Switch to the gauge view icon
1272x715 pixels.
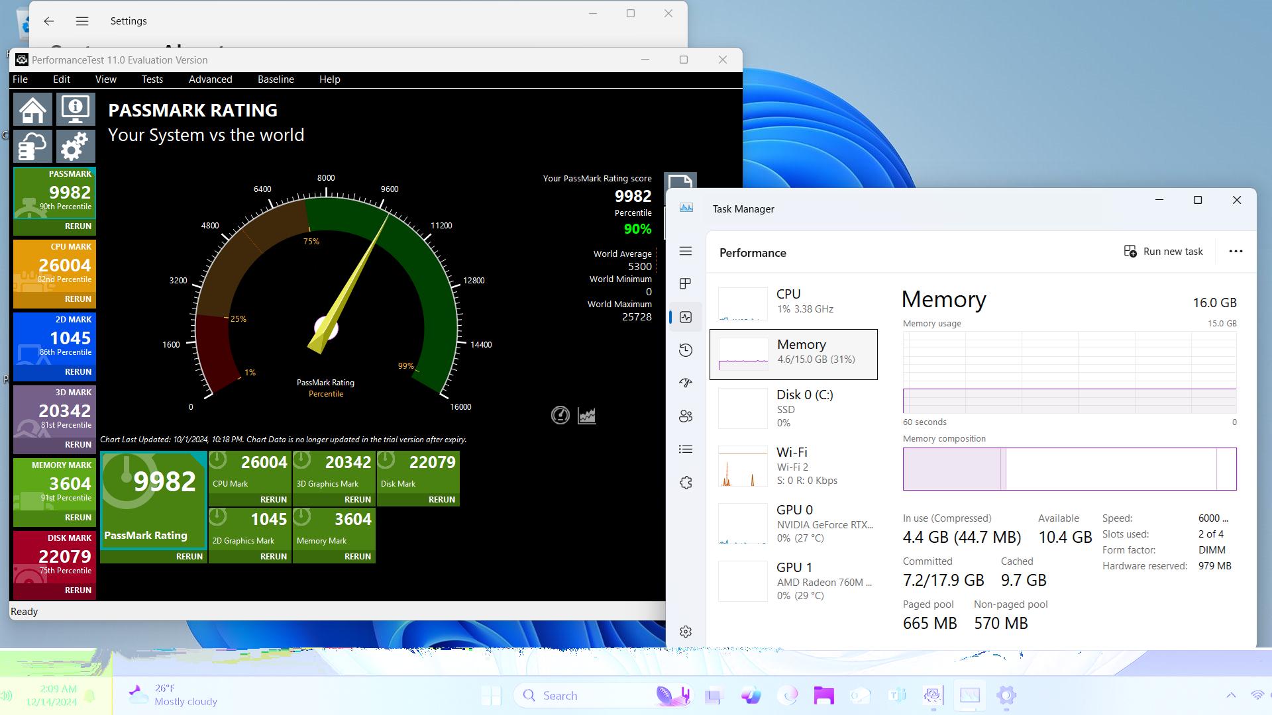[560, 415]
